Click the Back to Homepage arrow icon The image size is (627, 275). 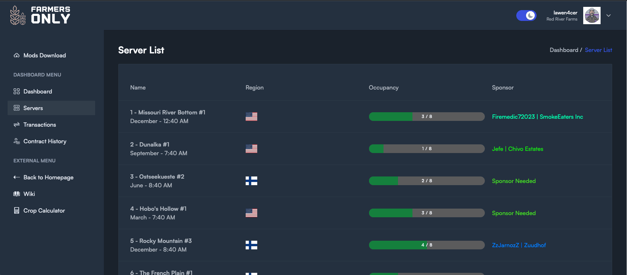pos(17,177)
